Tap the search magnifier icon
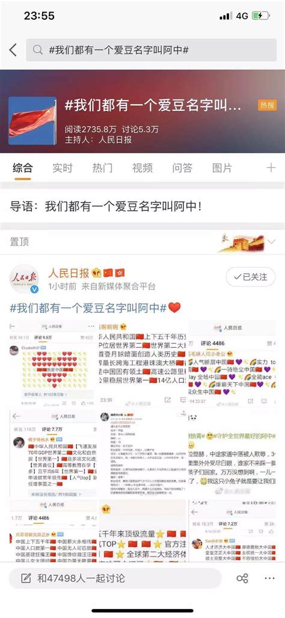Viewport: 285px width, 618px height. point(38,50)
